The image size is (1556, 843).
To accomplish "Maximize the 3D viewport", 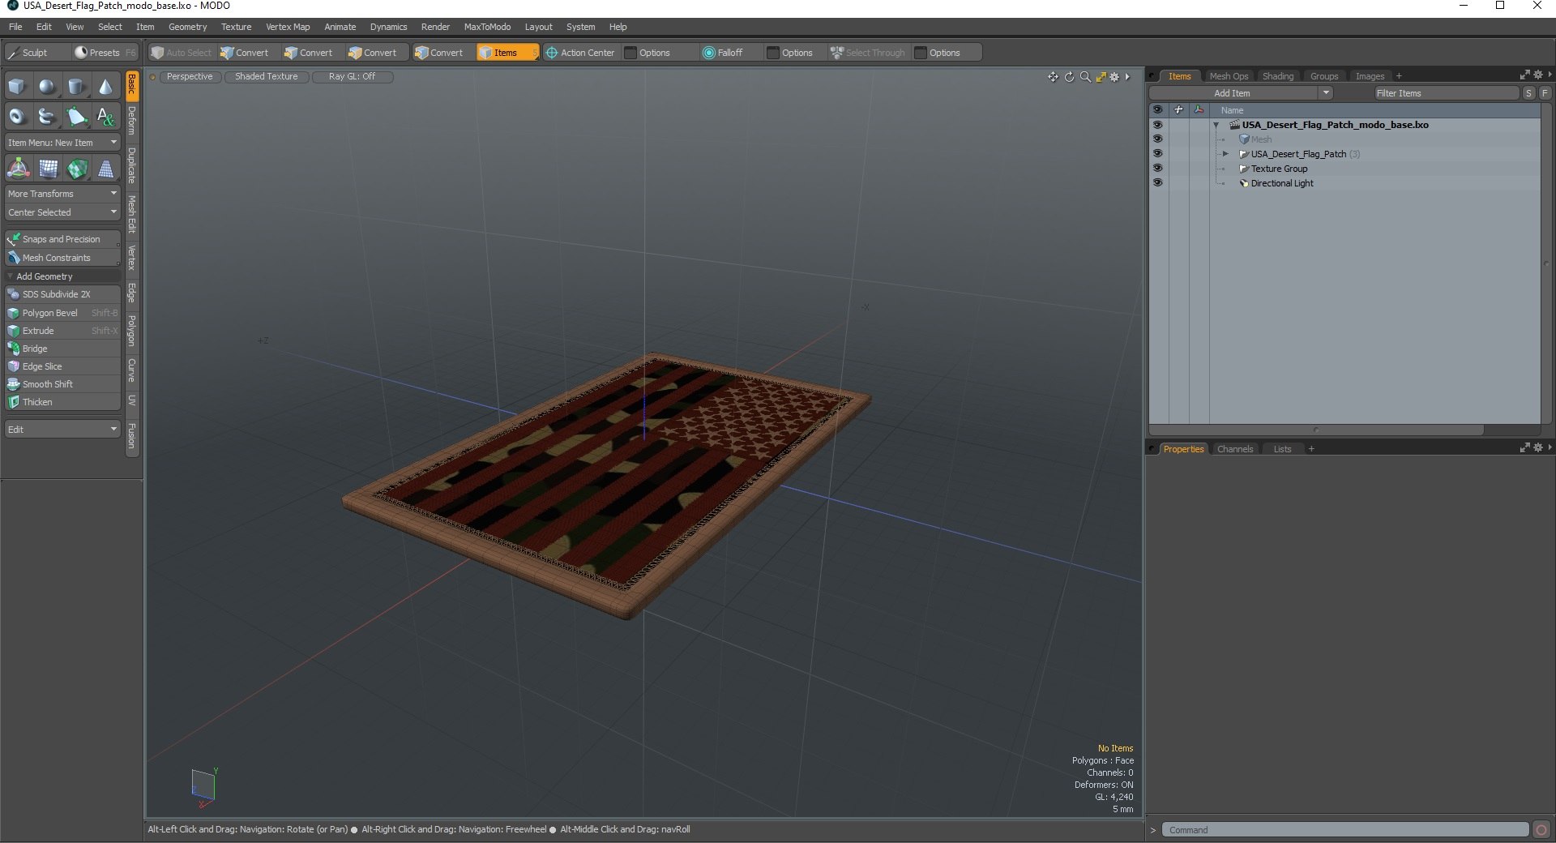I will click(x=1101, y=77).
